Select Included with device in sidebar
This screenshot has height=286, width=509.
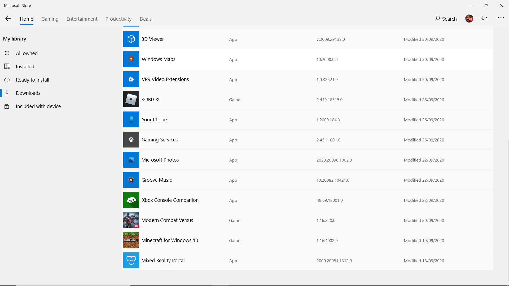click(x=38, y=106)
